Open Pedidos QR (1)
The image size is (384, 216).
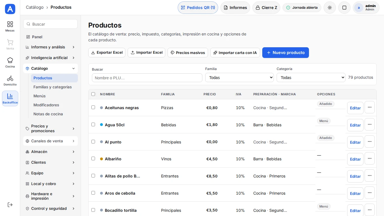(x=198, y=8)
